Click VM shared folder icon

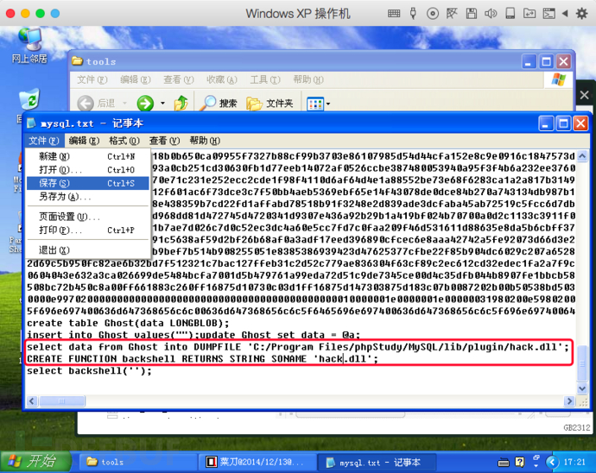(529, 14)
